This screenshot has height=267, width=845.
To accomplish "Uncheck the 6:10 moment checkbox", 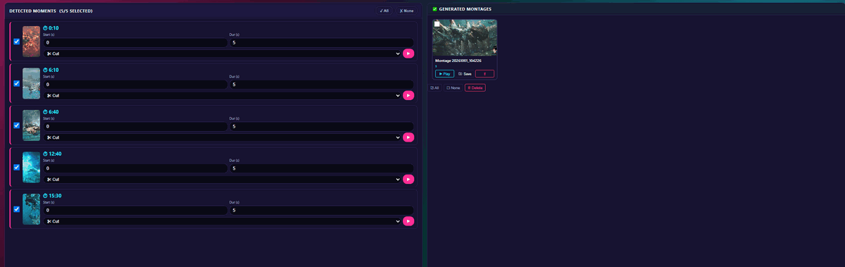I will tap(16, 83).
